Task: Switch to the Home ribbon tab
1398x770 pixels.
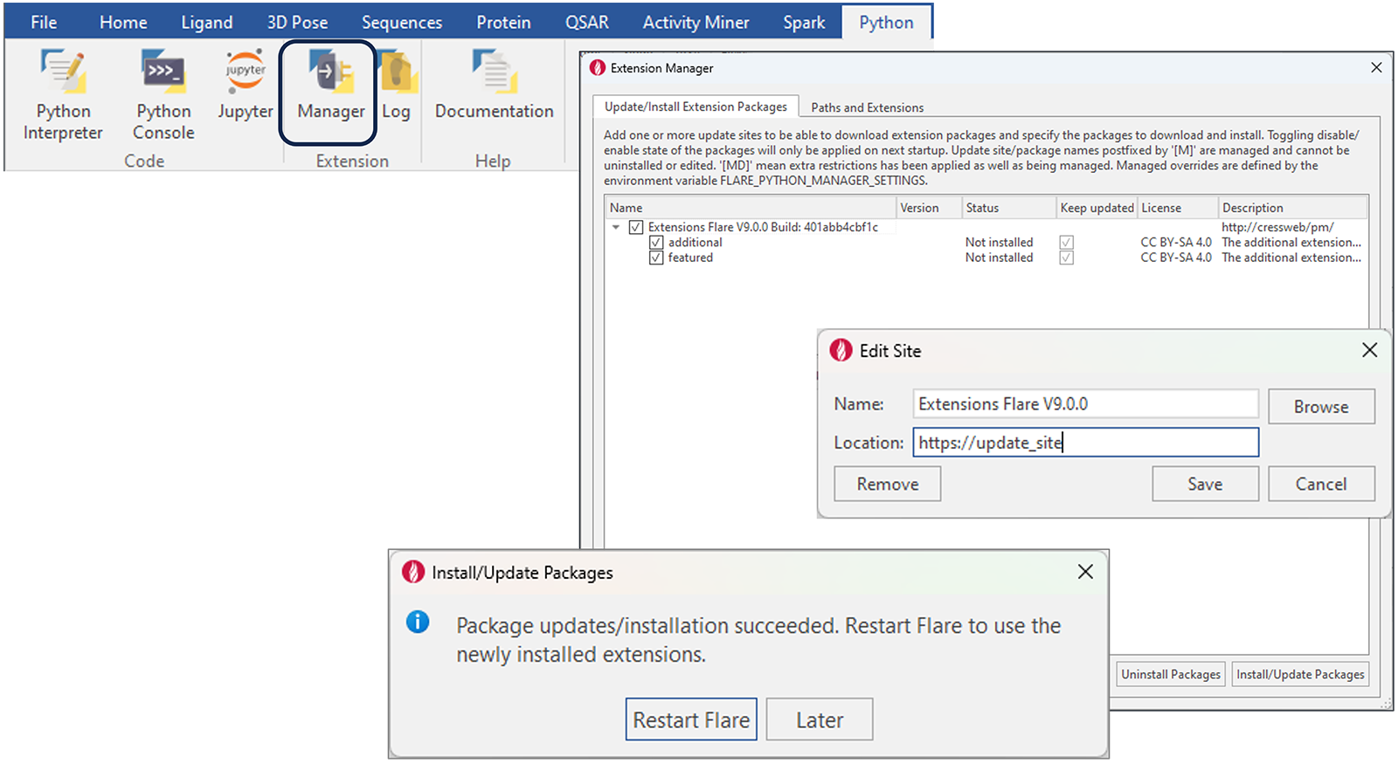Action: pos(123,22)
